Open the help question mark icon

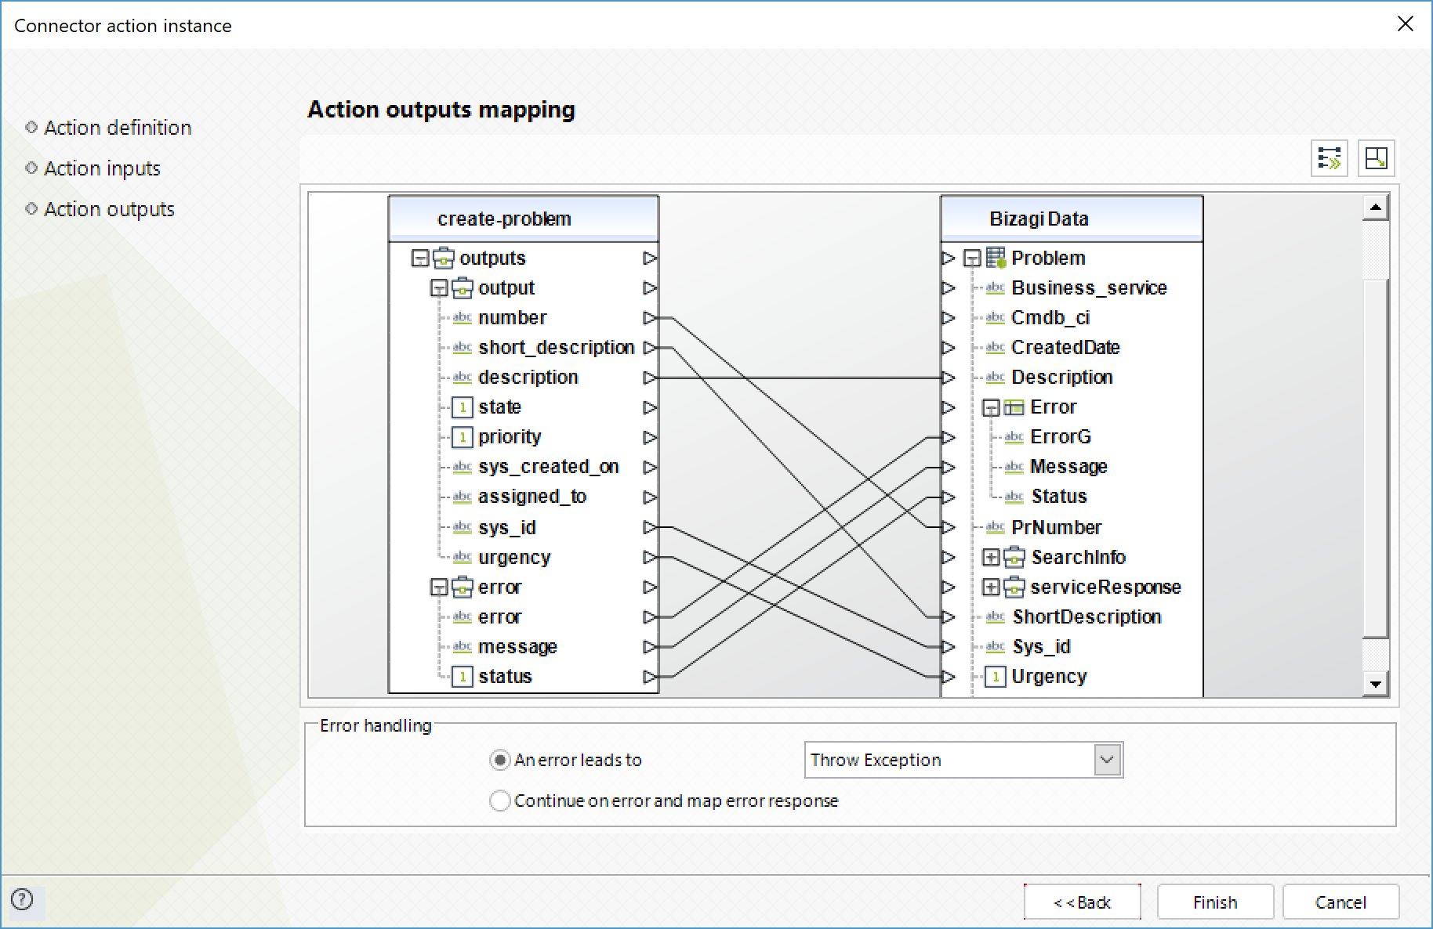(23, 899)
